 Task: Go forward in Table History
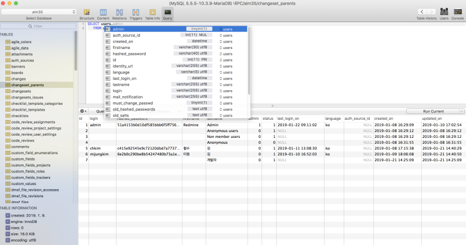click(x=431, y=12)
